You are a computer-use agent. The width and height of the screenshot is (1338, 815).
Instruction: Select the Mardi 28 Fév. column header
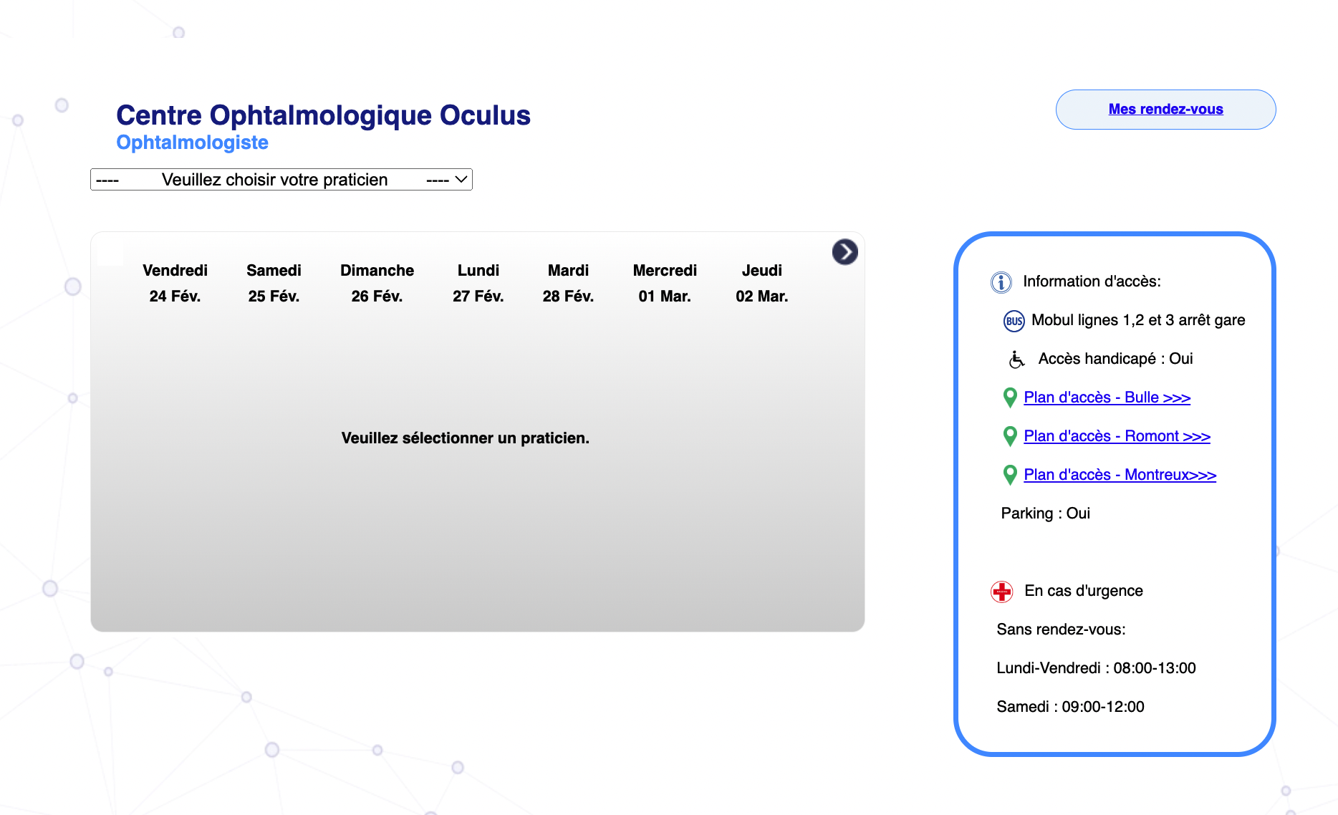568,283
